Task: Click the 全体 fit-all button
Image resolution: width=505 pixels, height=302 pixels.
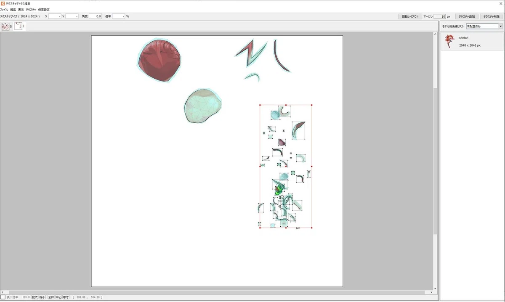Action: [x=51, y=297]
